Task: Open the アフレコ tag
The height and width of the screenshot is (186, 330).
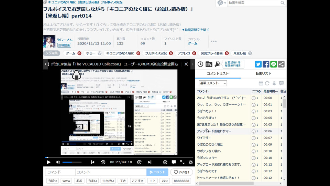Action: point(184,53)
